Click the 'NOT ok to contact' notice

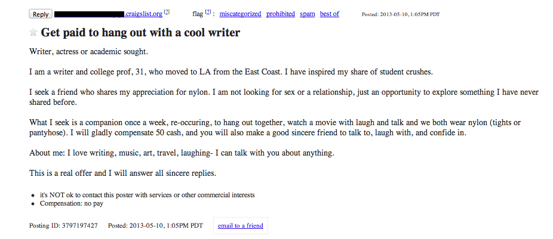(147, 195)
